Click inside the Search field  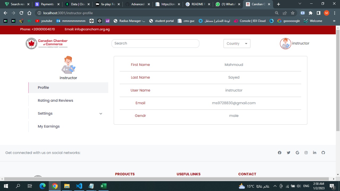pyautogui.click(x=155, y=43)
